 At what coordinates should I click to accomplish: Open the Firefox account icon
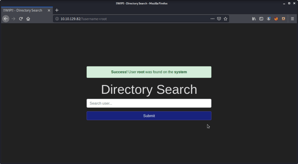pyautogui.click(x=269, y=19)
